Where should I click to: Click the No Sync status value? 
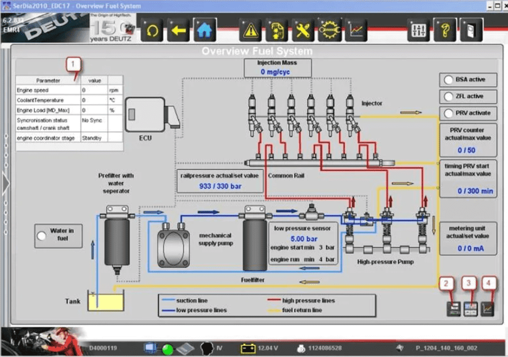(92, 121)
